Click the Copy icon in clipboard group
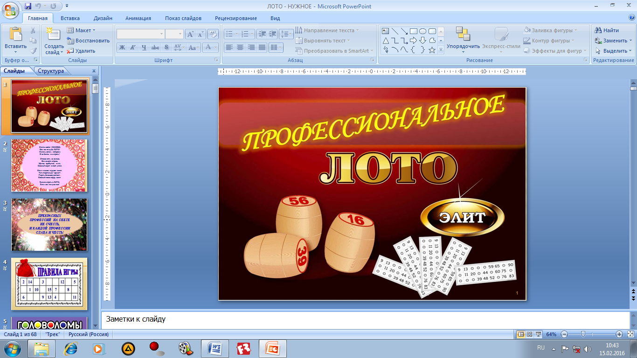637x358 pixels. coord(33,41)
